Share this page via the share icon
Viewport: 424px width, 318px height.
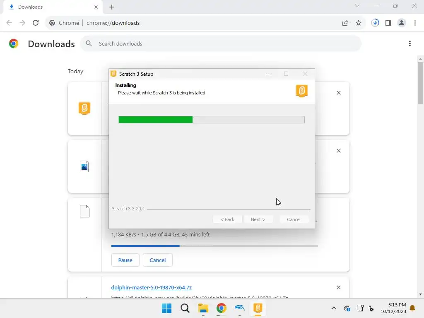click(345, 23)
